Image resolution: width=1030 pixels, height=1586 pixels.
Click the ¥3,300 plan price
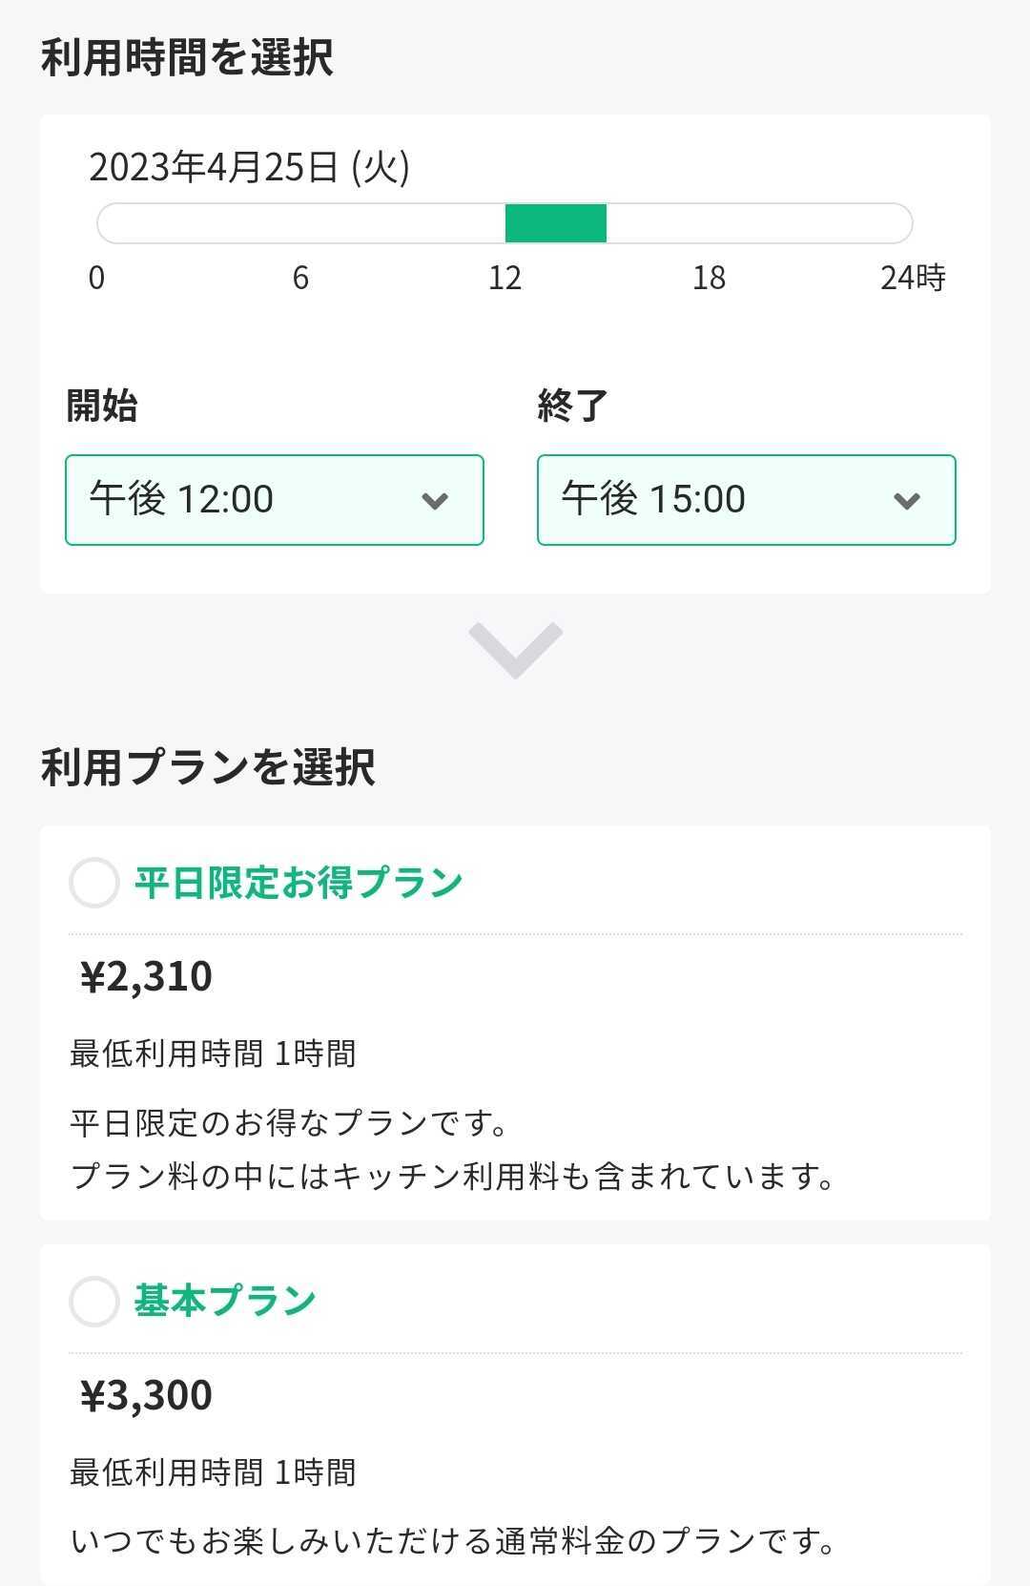146,1395
